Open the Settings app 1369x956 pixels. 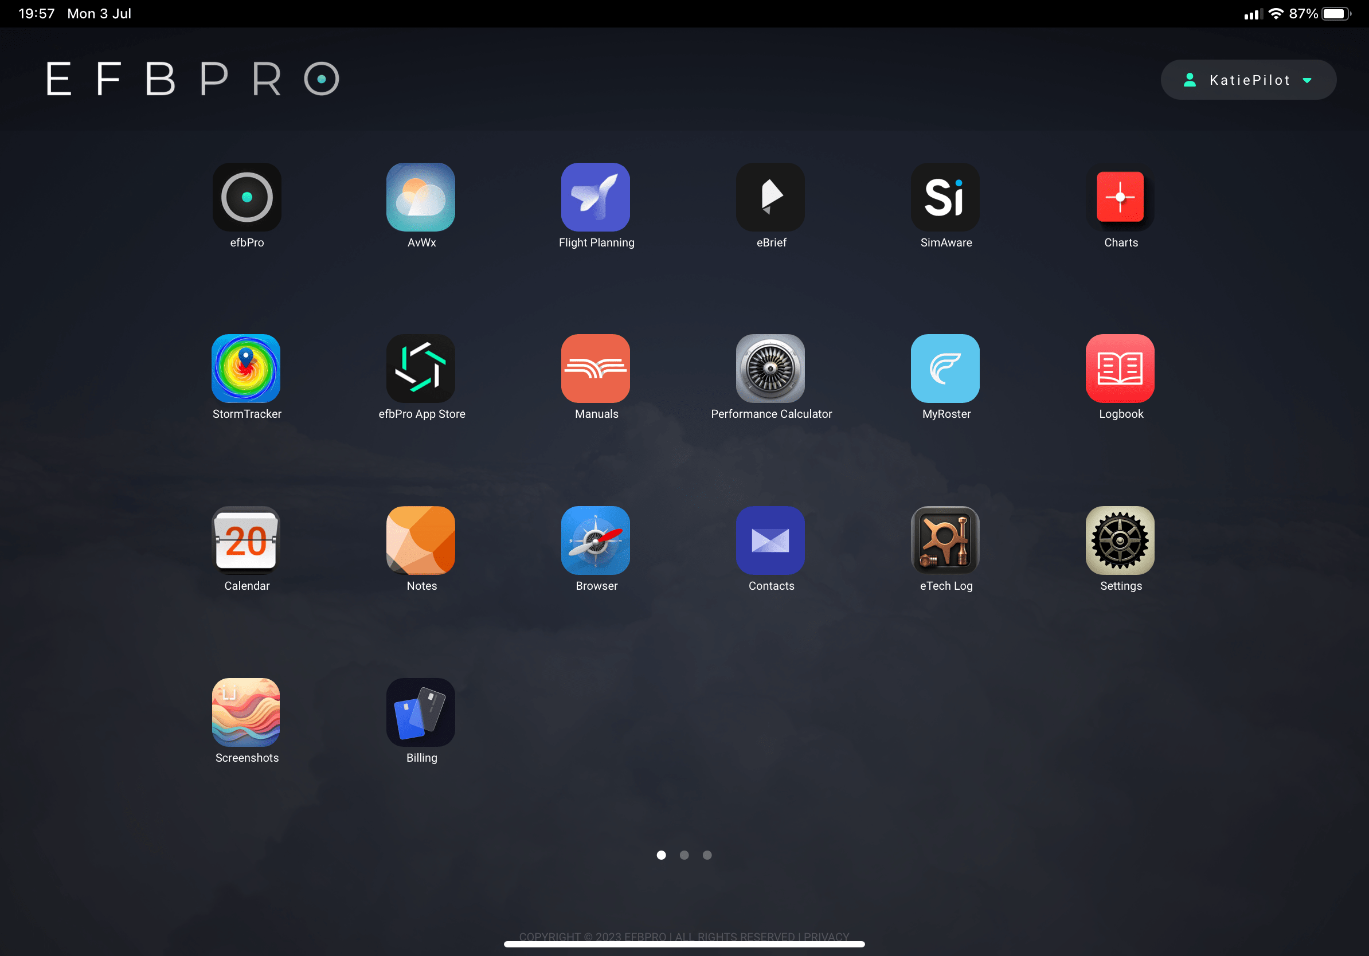(1120, 540)
